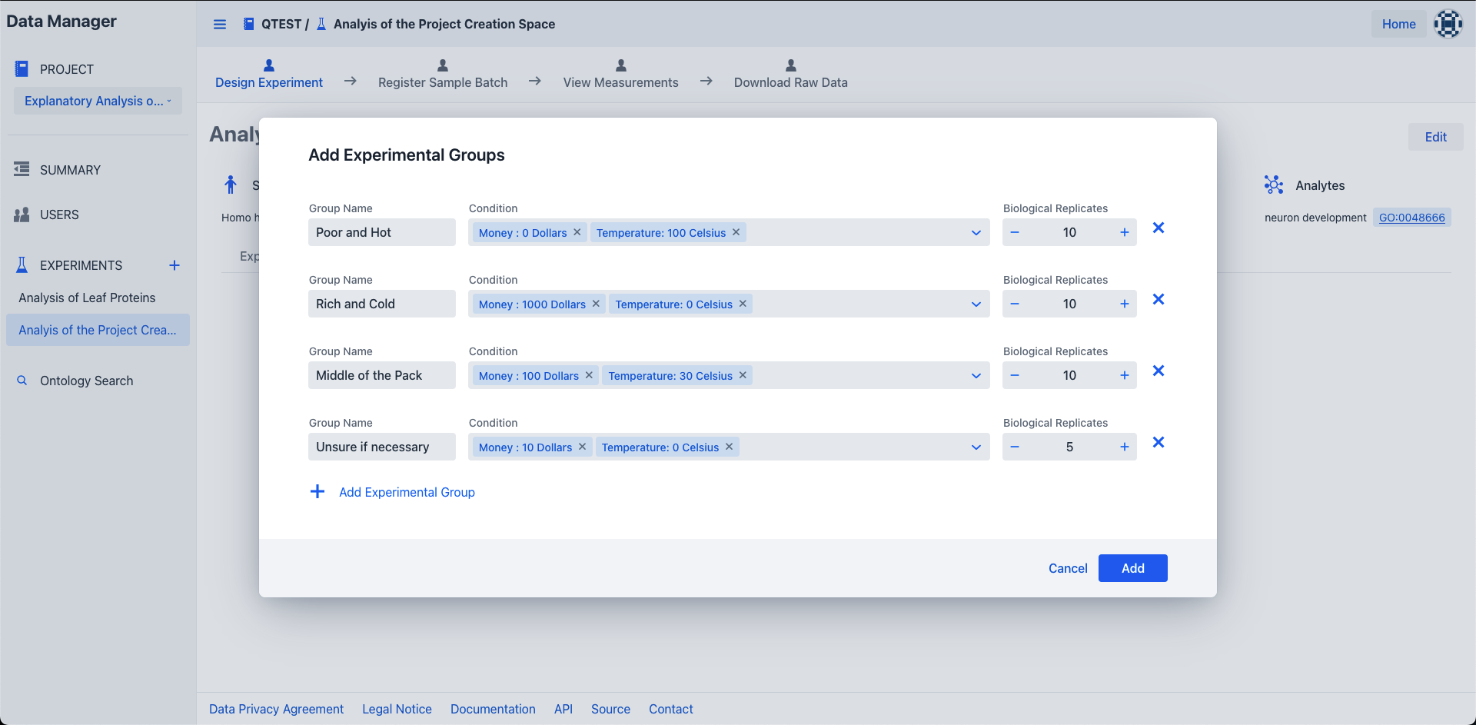The width and height of the screenshot is (1476, 725).
Task: Decrease replicates for Rich and Cold
Action: (x=1015, y=304)
